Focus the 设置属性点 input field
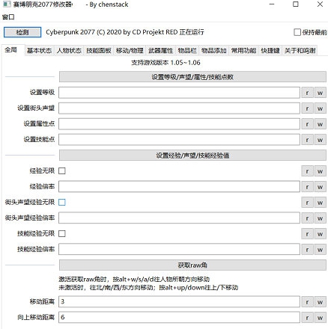328x329 pixels. [179, 124]
